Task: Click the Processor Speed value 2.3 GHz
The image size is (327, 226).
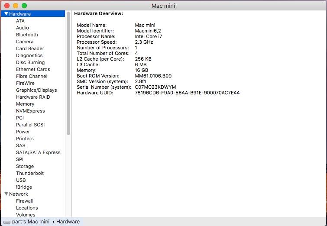Action: (144, 42)
